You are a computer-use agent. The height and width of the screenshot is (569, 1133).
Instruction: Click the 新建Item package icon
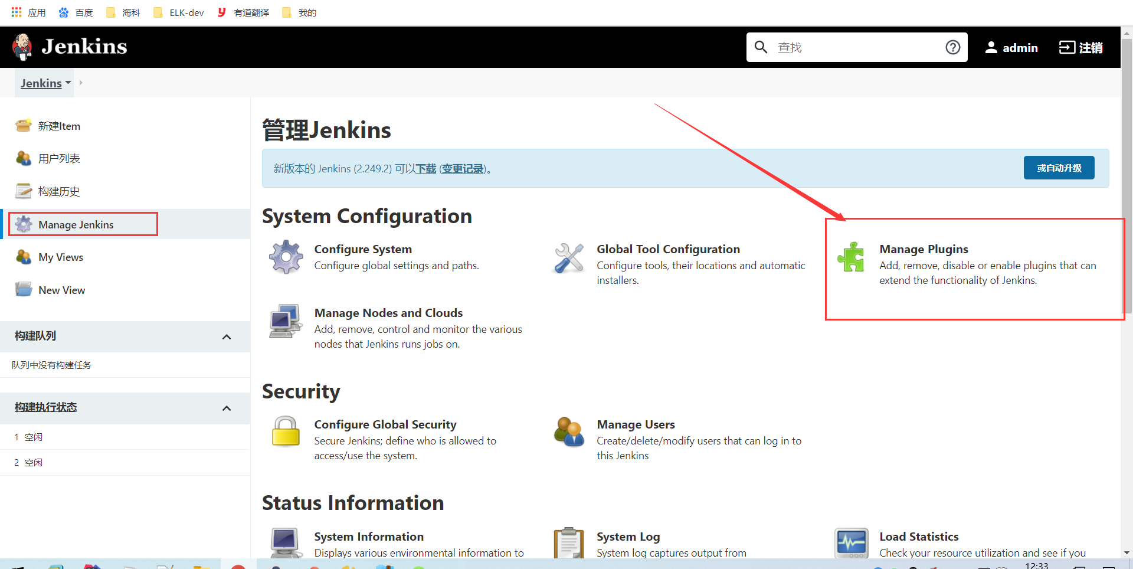pyautogui.click(x=24, y=126)
